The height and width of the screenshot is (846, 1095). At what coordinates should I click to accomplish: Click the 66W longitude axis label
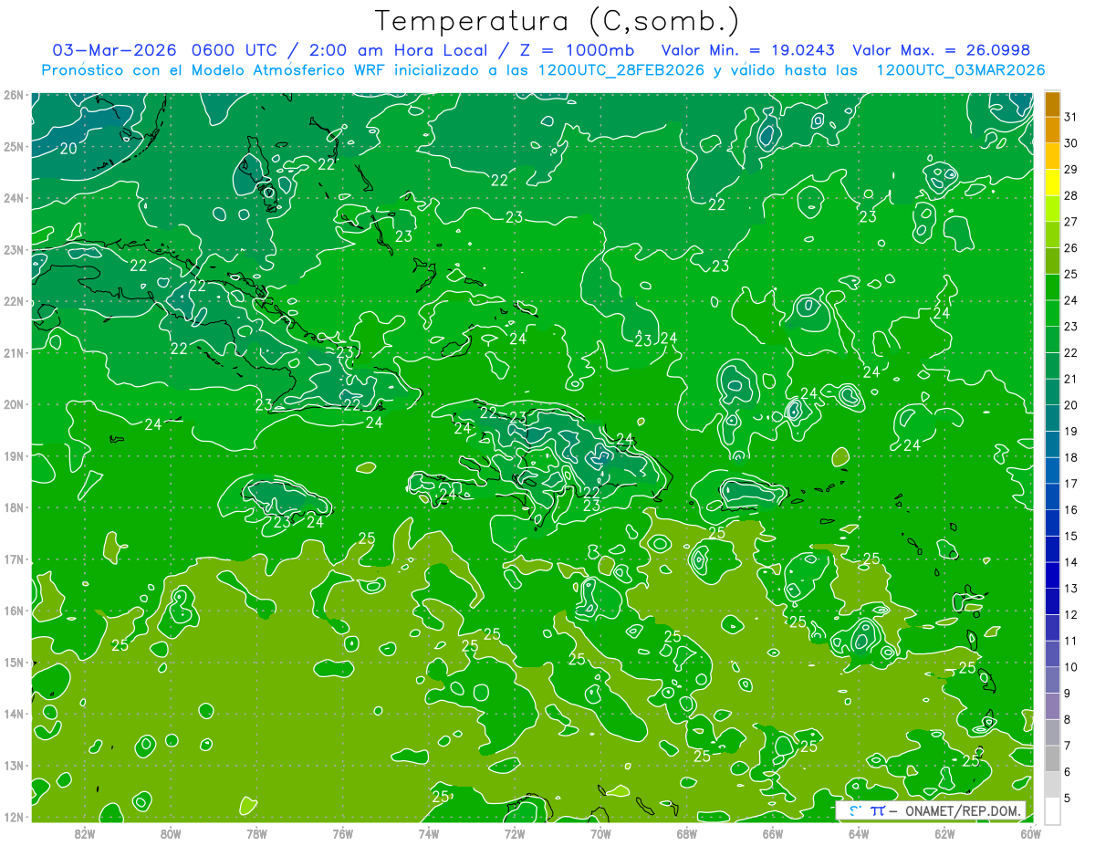[773, 834]
